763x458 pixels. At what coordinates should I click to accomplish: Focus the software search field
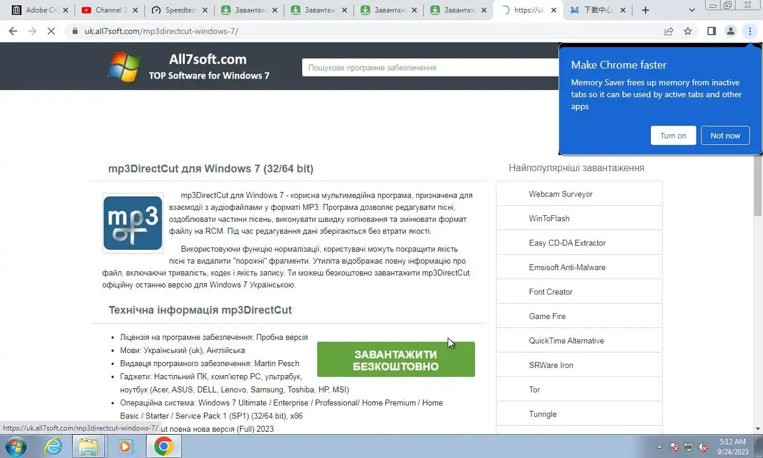[x=429, y=67]
